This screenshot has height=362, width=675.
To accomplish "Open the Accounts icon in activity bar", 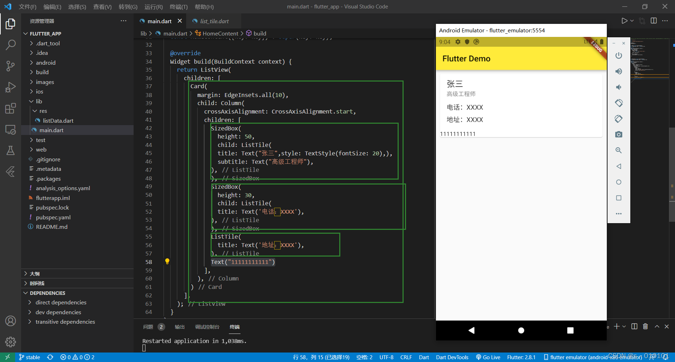I will coord(11,321).
